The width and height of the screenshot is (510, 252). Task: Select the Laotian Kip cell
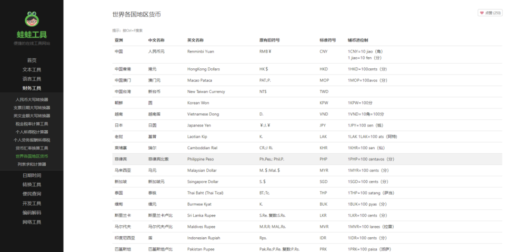click(x=197, y=136)
